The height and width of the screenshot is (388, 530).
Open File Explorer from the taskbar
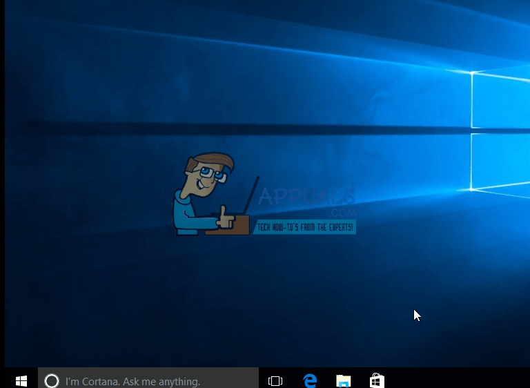pyautogui.click(x=344, y=381)
